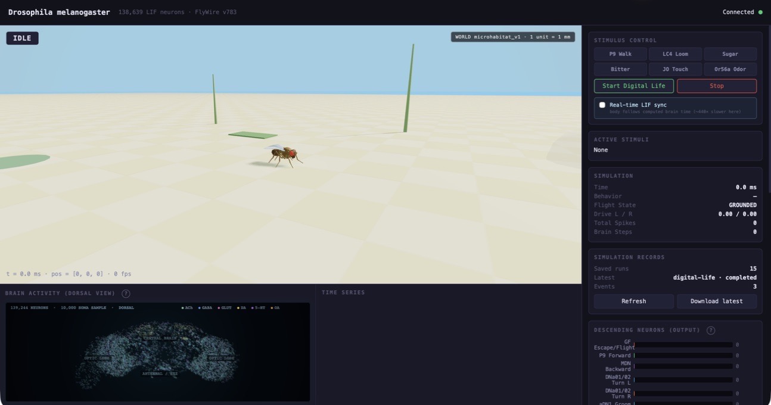Click the ANTENNAL / SEZ region label
The width and height of the screenshot is (771, 405).
tap(160, 374)
